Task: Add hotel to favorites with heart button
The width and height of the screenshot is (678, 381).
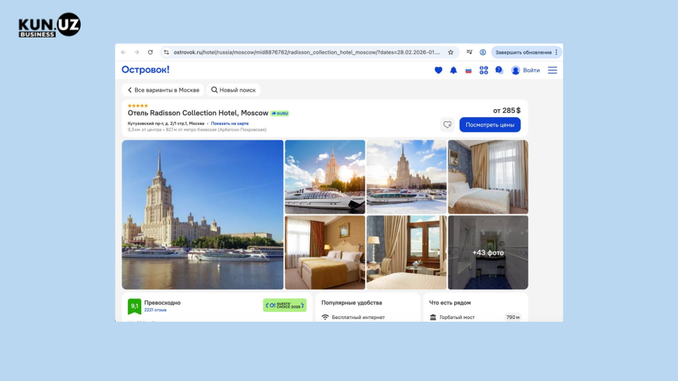Action: [447, 125]
